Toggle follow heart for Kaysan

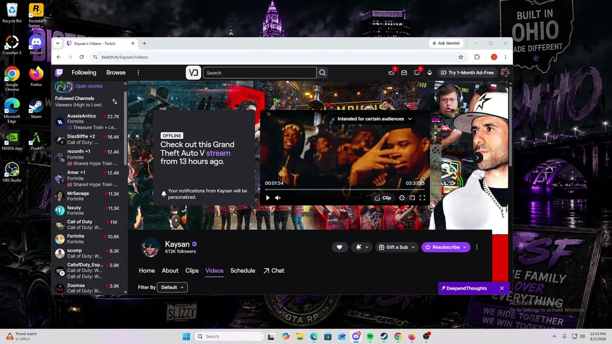tap(339, 247)
